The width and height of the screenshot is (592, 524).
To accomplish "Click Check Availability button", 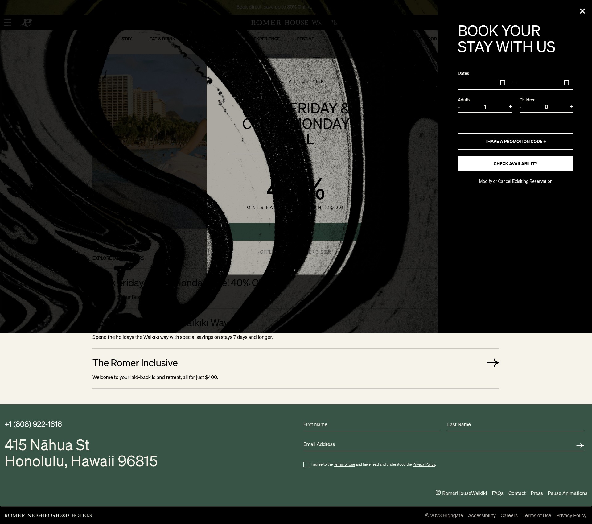I will 516,163.
